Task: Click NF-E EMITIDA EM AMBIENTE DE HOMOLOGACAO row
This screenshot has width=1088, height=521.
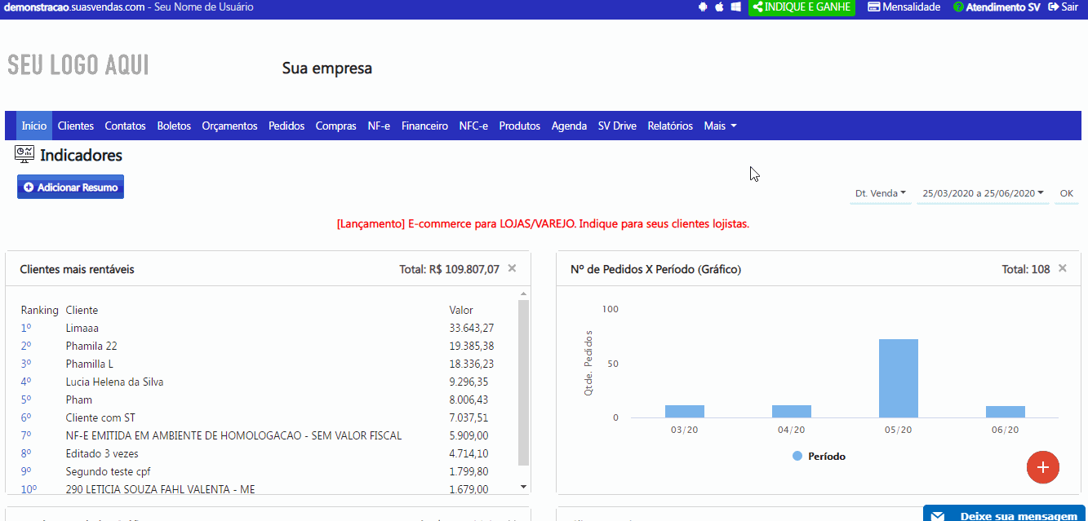Action: tap(234, 435)
